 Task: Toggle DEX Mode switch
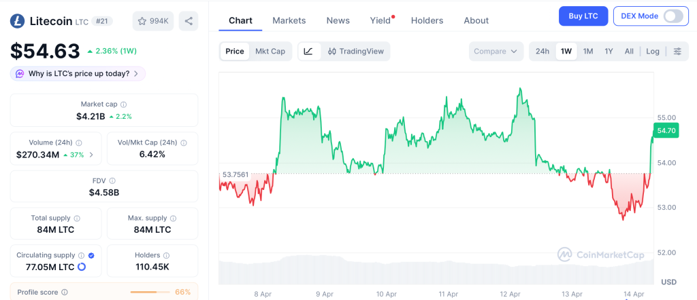point(672,16)
